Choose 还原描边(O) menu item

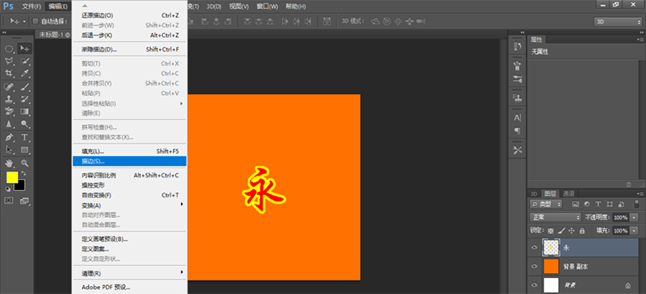coord(129,15)
